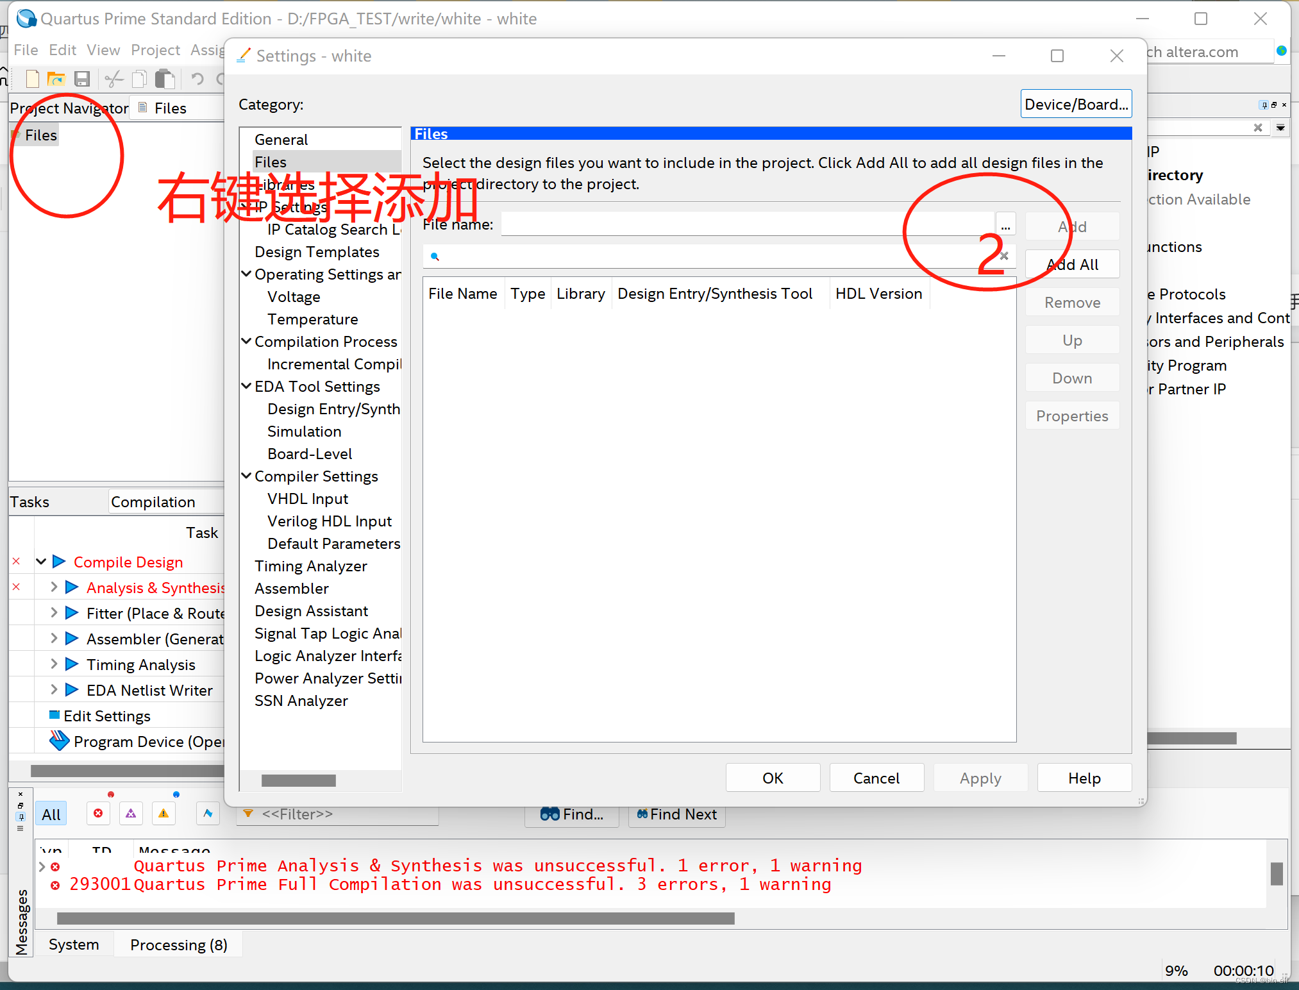Click the flagged messages filter icon
1299x990 pixels.
tap(208, 814)
